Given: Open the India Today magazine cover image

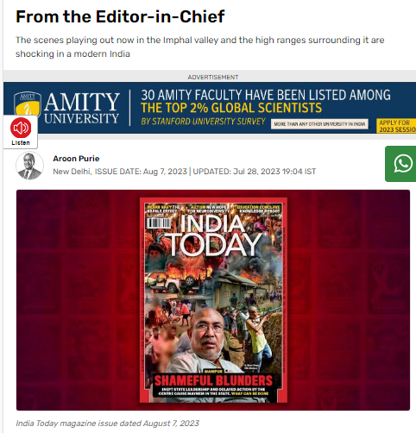Looking at the screenshot, I should click(x=213, y=300).
